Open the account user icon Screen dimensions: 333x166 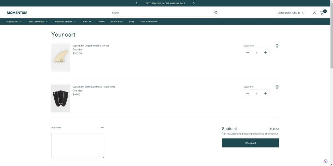coord(314,13)
